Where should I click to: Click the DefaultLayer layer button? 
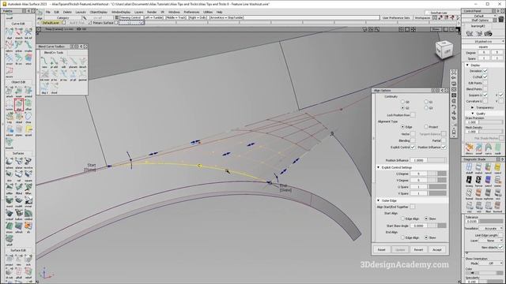[x=51, y=23]
